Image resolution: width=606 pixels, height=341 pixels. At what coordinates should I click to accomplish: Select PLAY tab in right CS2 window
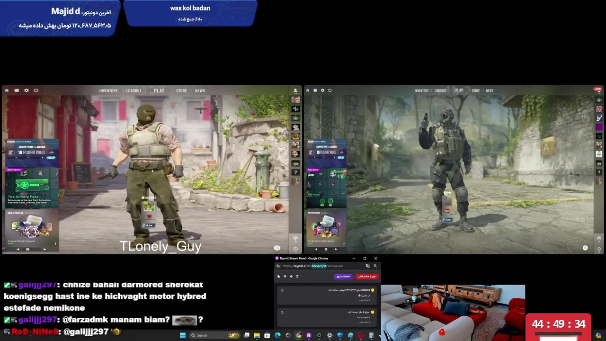tap(459, 90)
